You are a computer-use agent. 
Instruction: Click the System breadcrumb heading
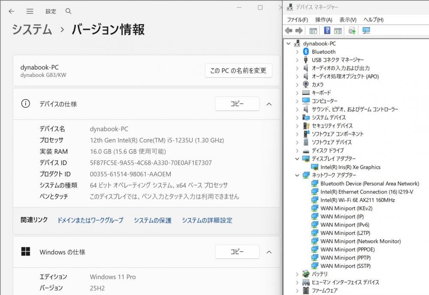click(32, 29)
